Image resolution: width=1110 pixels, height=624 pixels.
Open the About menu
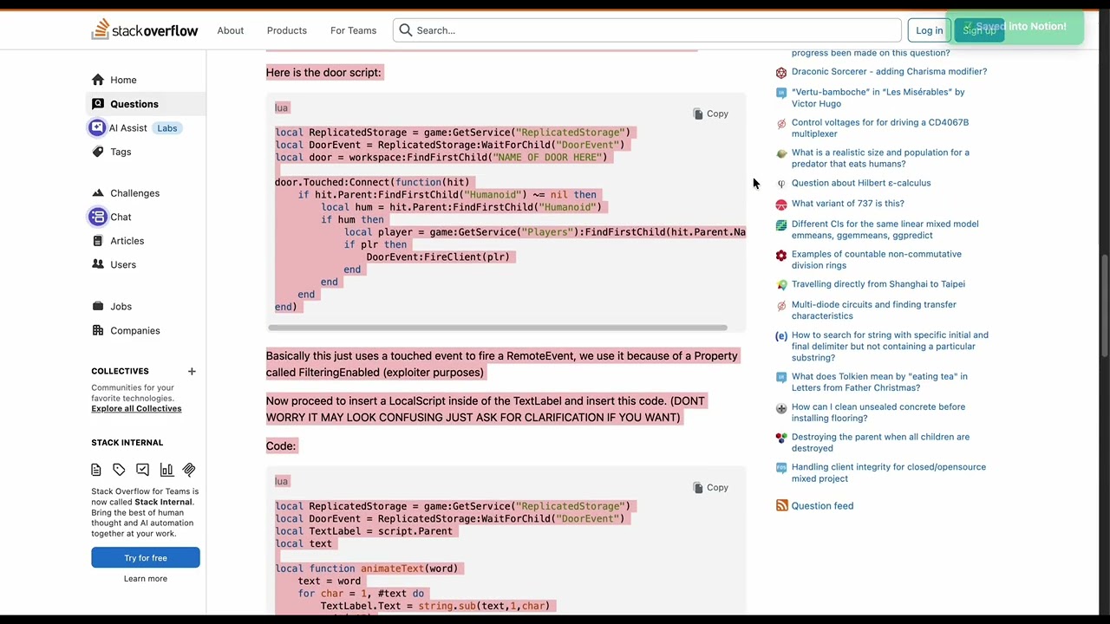[x=231, y=30]
